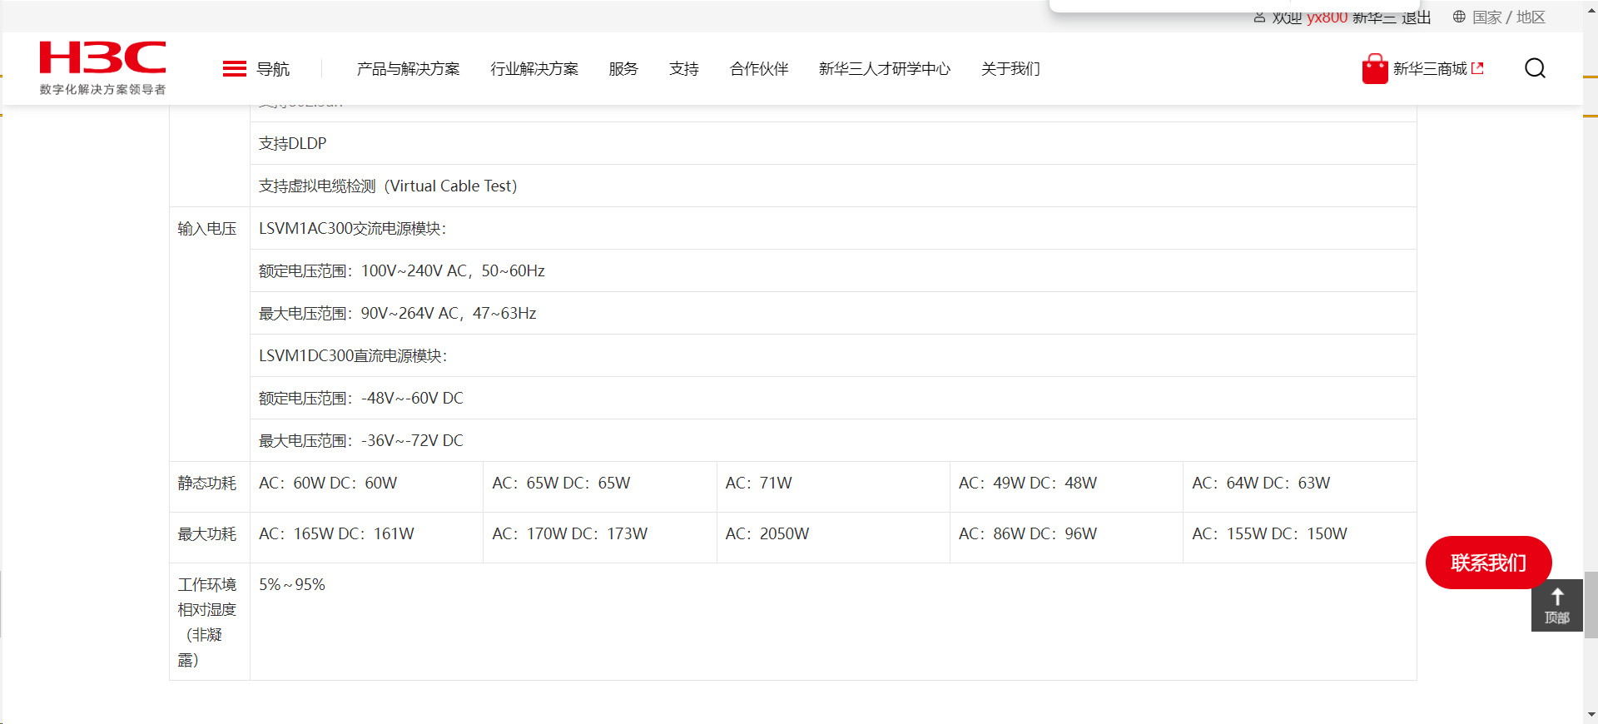Image resolution: width=1598 pixels, height=724 pixels.
Task: Click the 输入电压 row header
Action: click(x=207, y=229)
